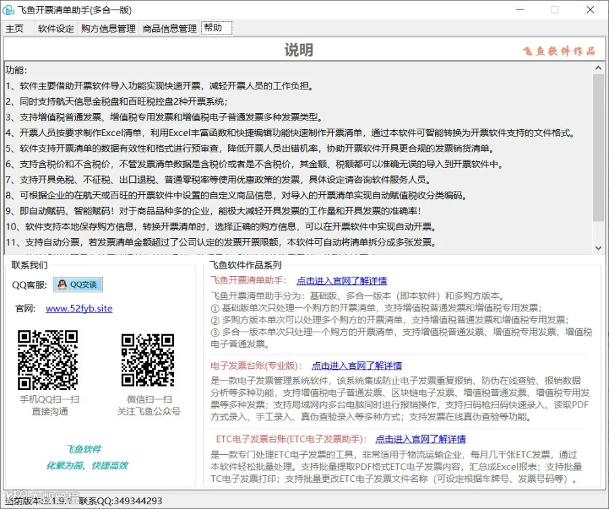Minimize the application window
Viewport: 609px width, 509px height.
pos(520,9)
